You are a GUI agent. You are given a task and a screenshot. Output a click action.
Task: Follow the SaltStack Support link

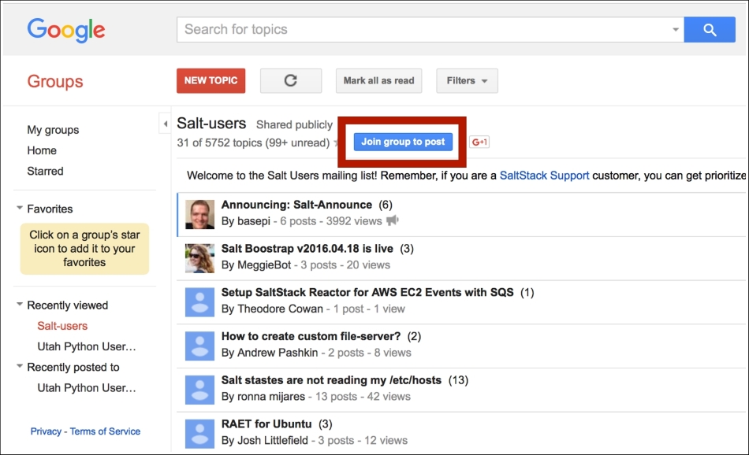(544, 176)
